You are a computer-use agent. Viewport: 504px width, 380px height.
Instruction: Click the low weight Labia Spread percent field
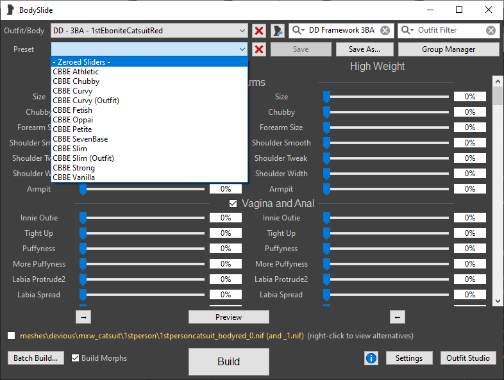pyautogui.click(x=226, y=295)
